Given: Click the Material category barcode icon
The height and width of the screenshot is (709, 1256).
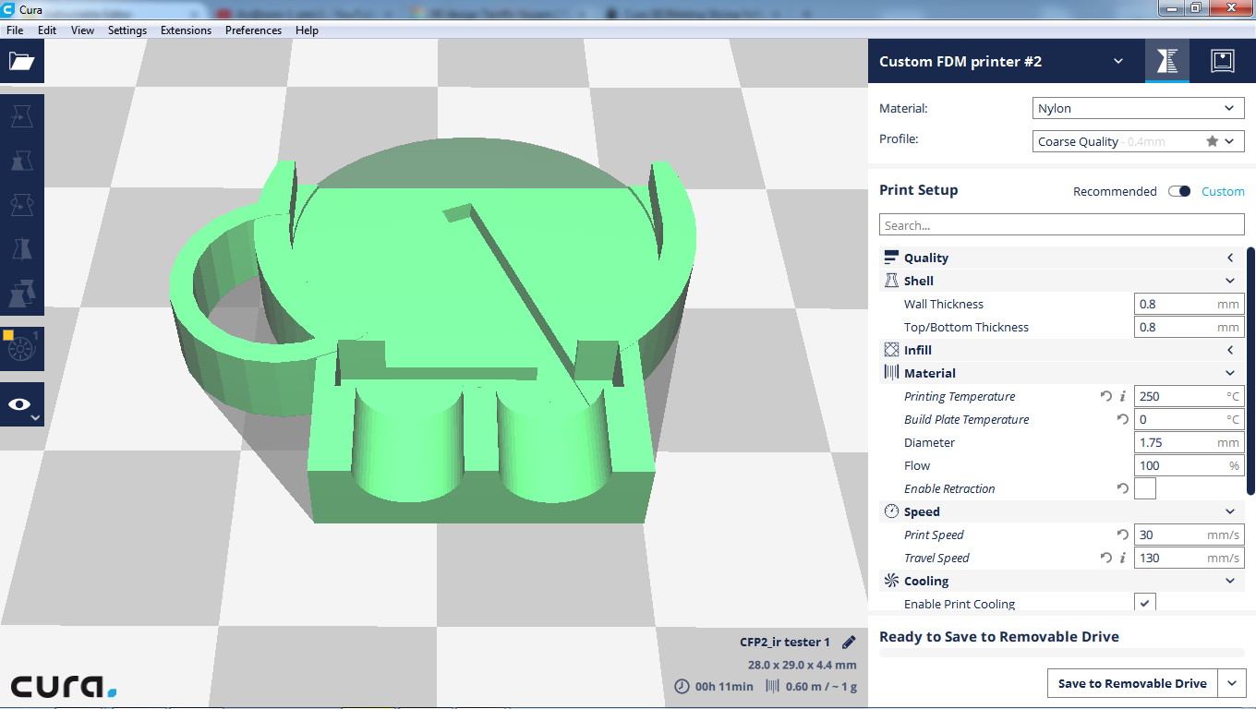Looking at the screenshot, I should [891, 373].
